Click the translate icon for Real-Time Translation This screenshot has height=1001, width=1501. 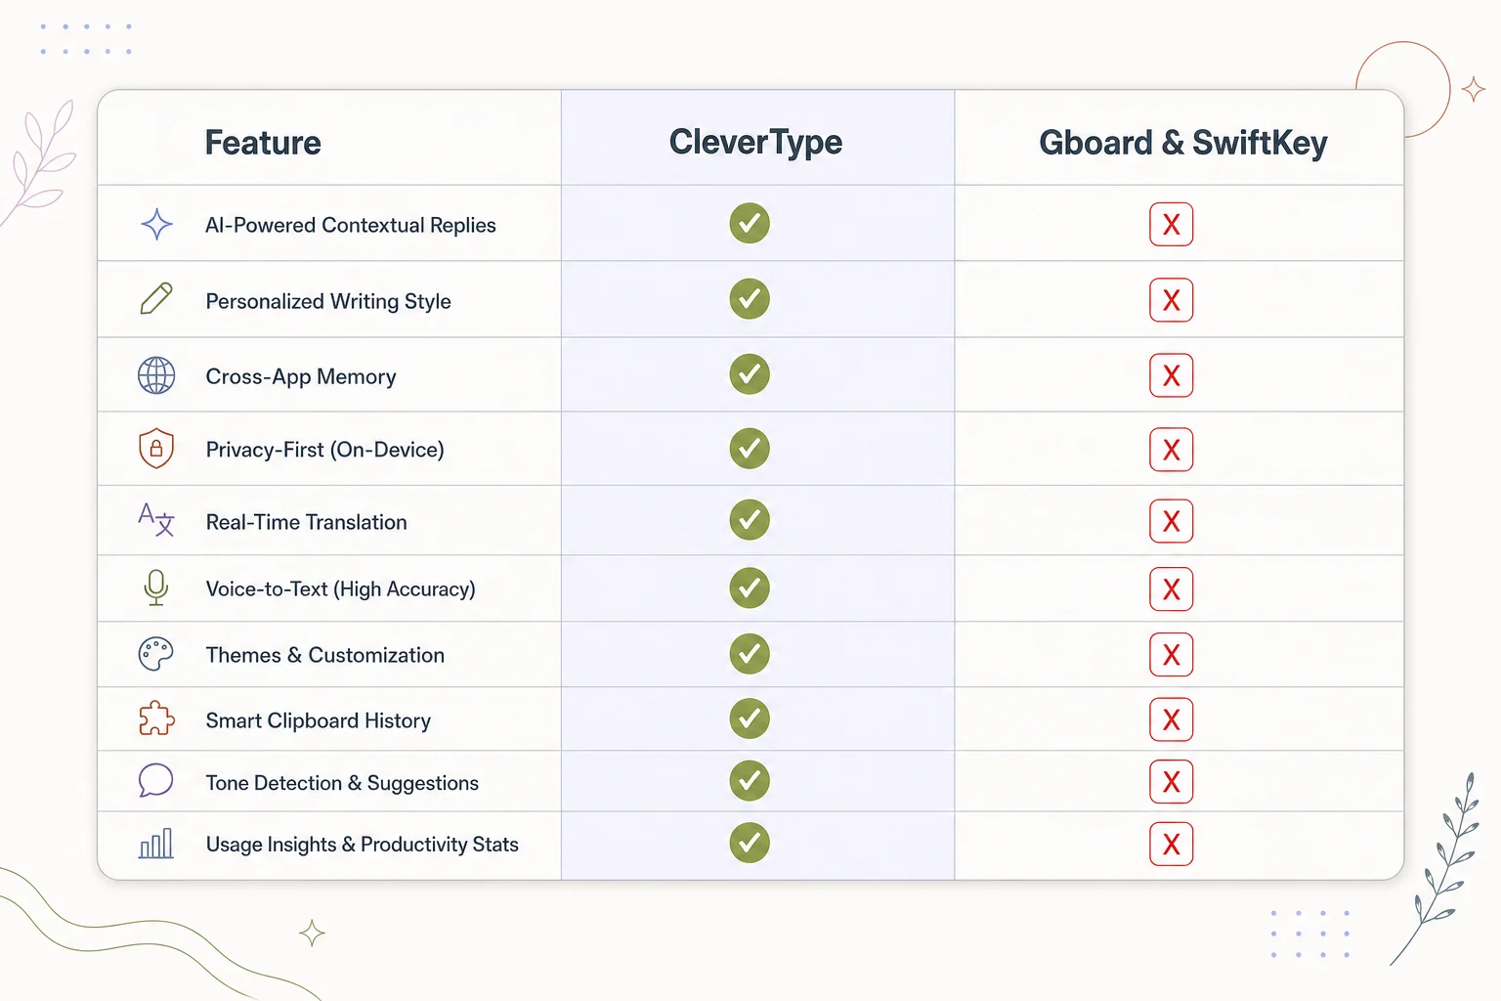[x=156, y=520]
